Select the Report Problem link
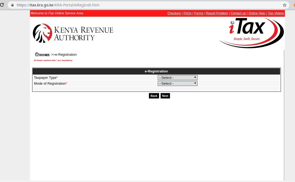The image size is (295, 182). click(217, 13)
